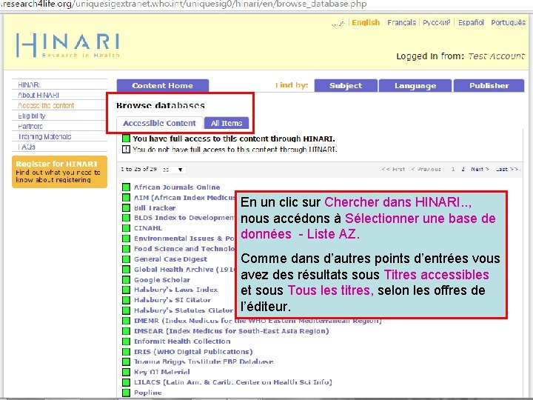Click the Previous page link

pyautogui.click(x=426, y=169)
